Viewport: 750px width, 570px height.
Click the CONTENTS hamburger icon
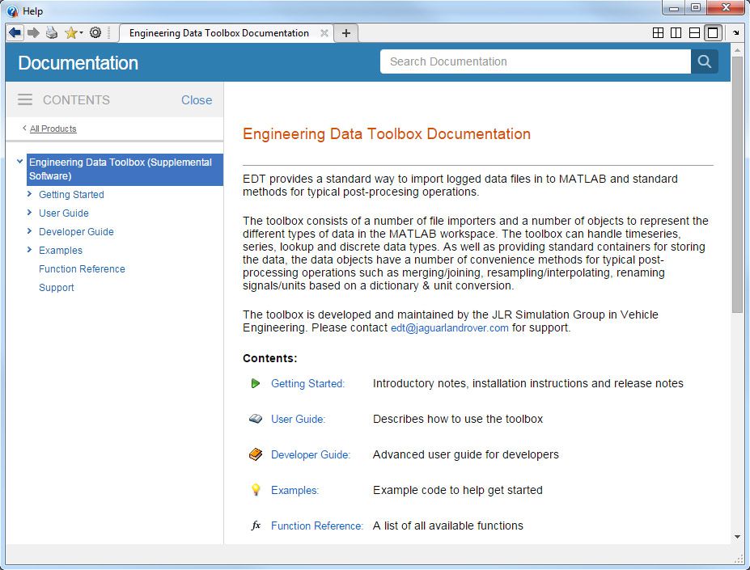click(27, 99)
